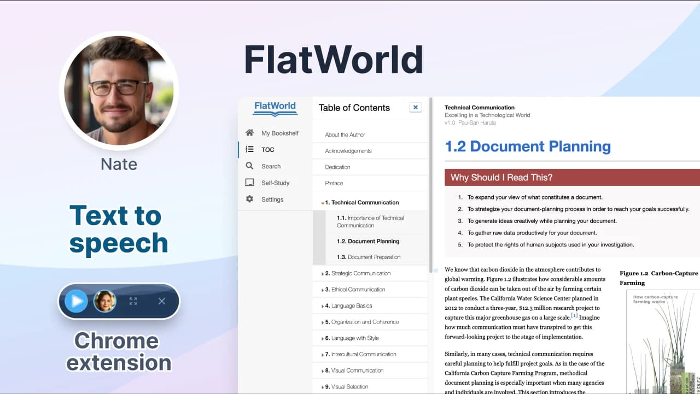The image size is (700, 394).
Task: Click the TOC list icon
Action: (x=249, y=149)
